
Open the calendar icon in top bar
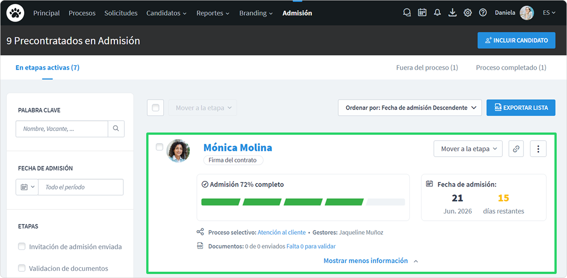(422, 13)
